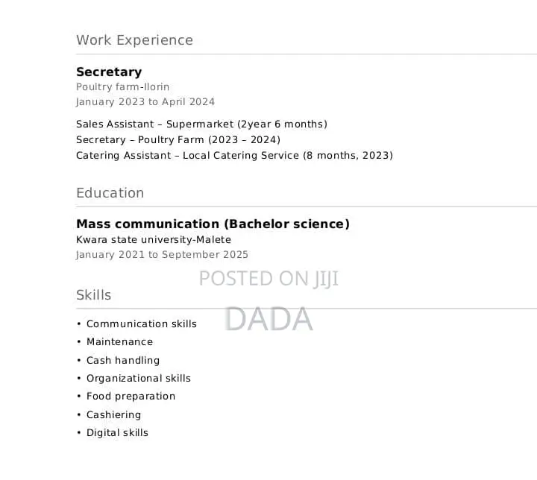
Task: Click January 2021 to September 2025 dates
Action: click(x=162, y=255)
